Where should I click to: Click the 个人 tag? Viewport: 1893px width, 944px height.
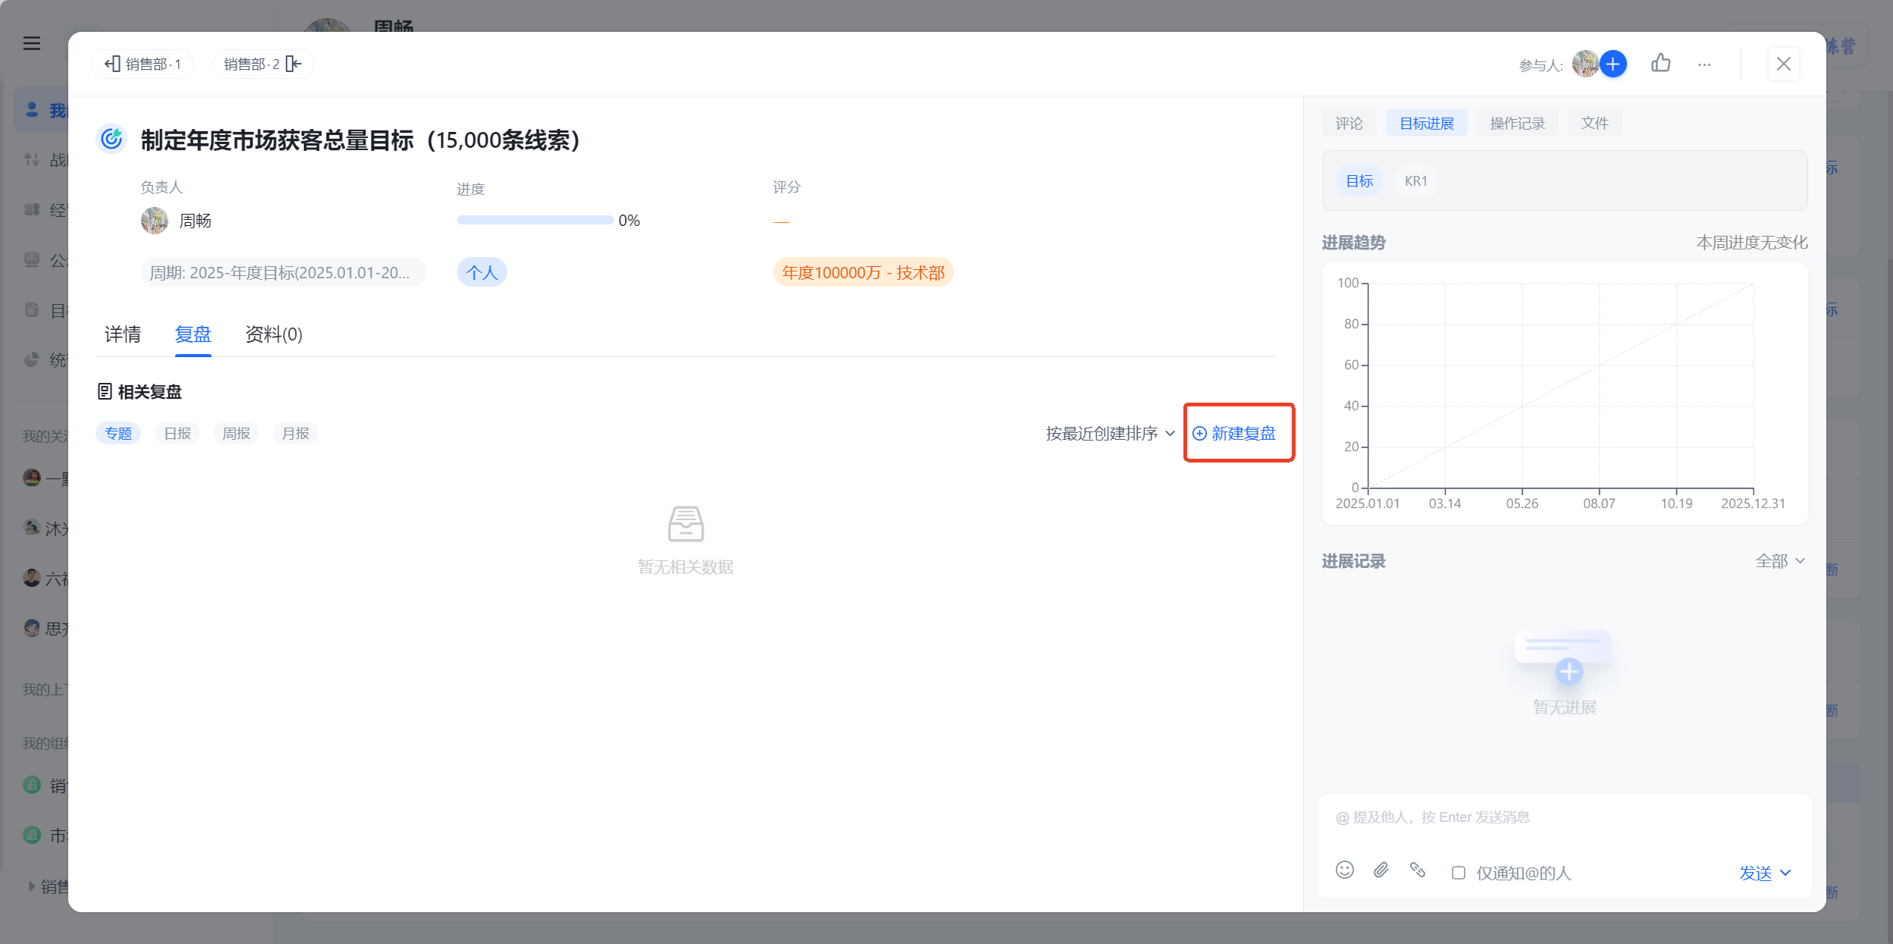pos(482,273)
